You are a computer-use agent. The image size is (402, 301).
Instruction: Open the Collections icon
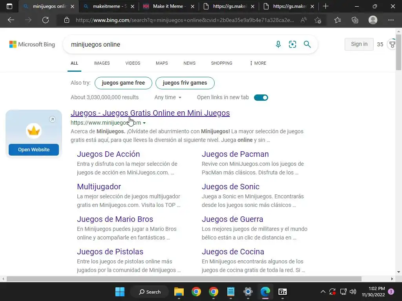(355, 20)
